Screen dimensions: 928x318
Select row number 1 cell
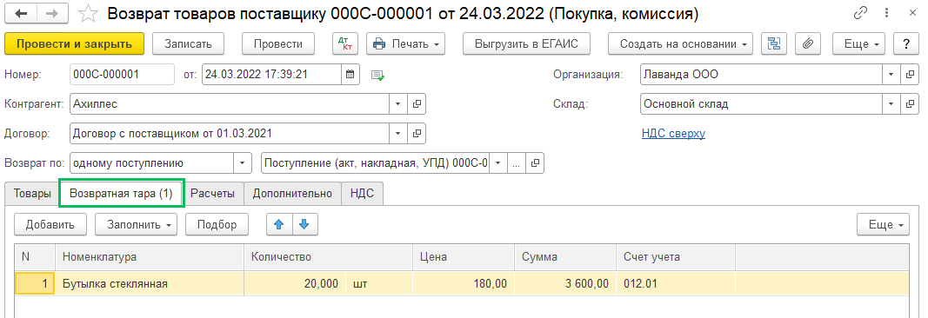[x=35, y=284]
